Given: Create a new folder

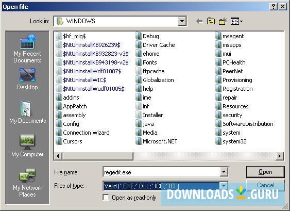Looking at the screenshot, I should (x=223, y=21).
